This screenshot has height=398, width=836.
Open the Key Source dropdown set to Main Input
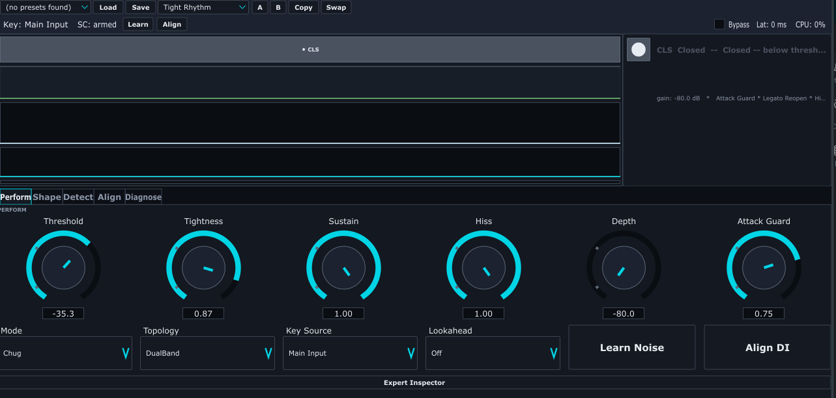click(x=350, y=353)
